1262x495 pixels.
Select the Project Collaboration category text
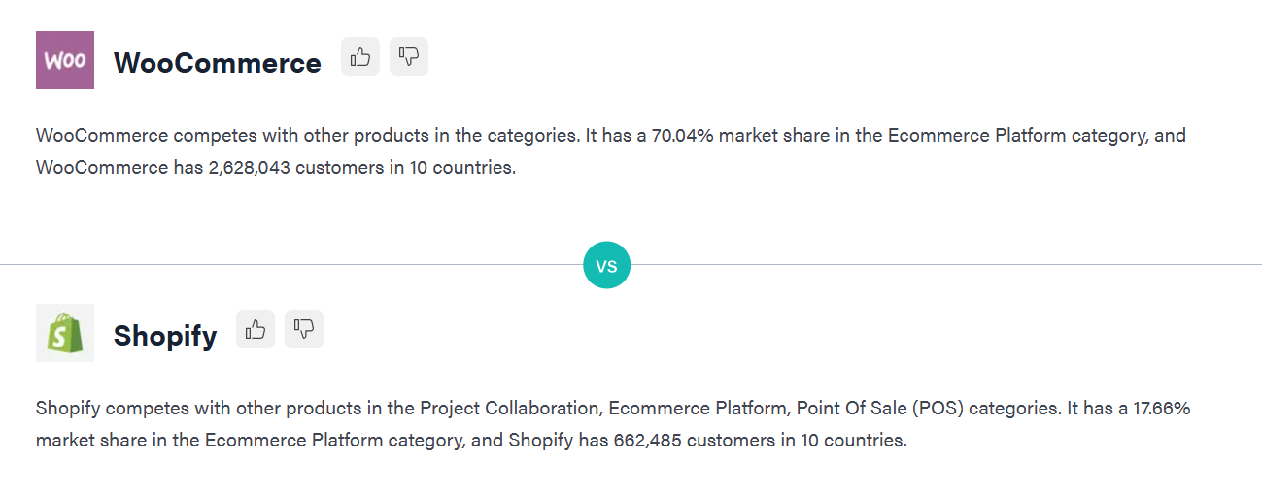[x=508, y=409]
